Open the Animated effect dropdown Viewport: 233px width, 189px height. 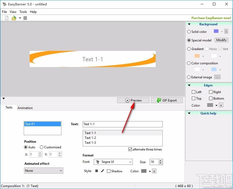44,171
